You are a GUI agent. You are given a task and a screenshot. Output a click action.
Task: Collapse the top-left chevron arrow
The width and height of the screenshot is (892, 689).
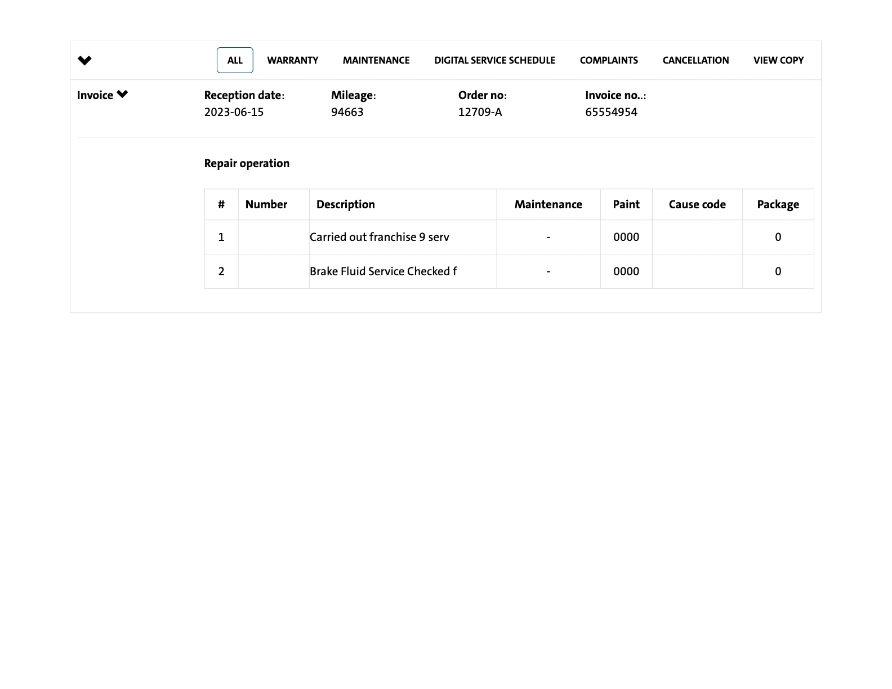point(84,60)
